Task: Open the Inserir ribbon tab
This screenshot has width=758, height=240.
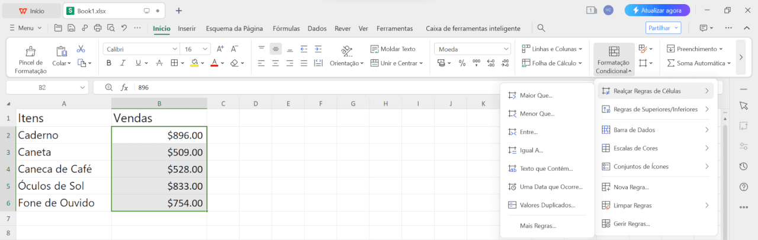Action: coord(187,28)
